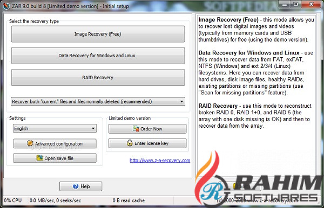Click the shopping cart icon on Order Now
This screenshot has width=324, height=208.
[136, 129]
